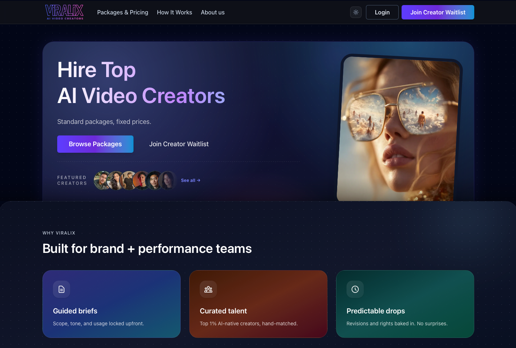Open the About us page
Image resolution: width=516 pixels, height=348 pixels.
213,12
